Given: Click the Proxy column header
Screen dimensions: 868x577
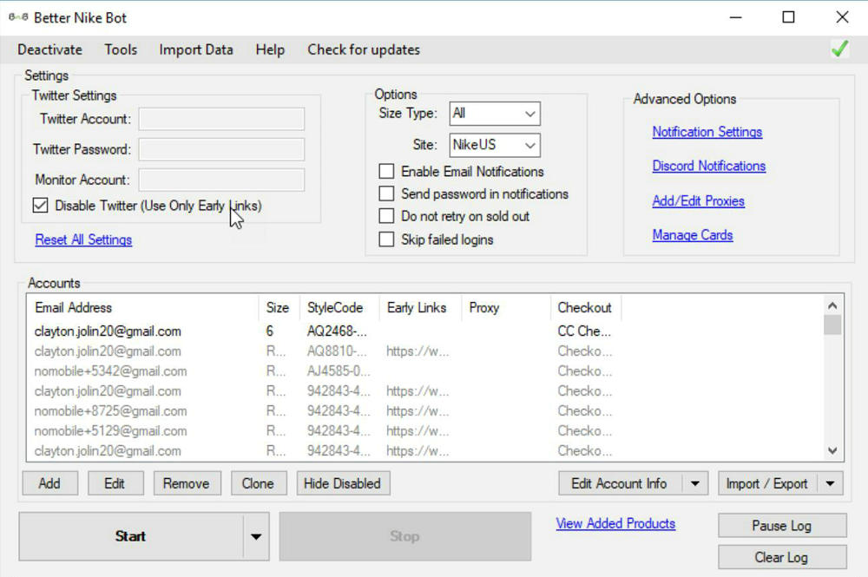Looking at the screenshot, I should pos(506,307).
